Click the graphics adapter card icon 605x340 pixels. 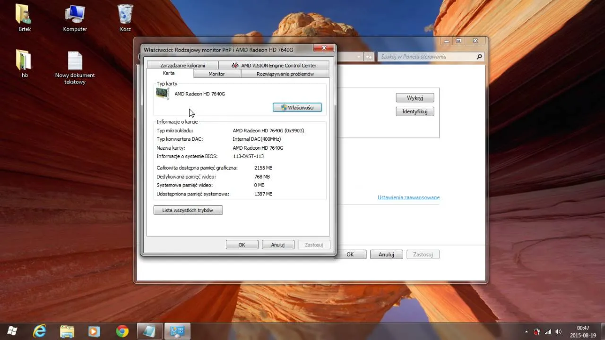163,93
